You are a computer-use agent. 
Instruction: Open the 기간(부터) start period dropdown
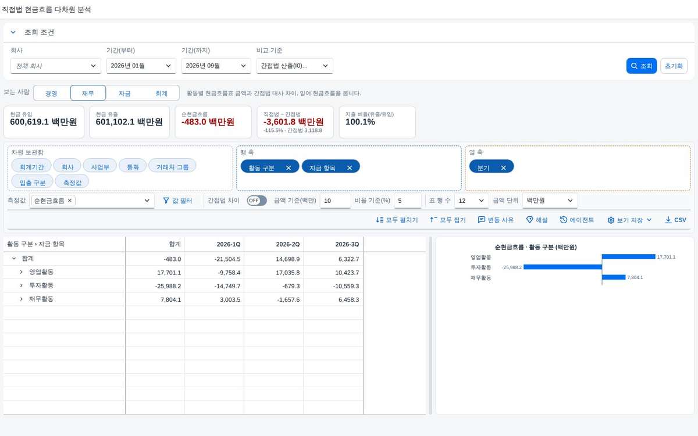pyautogui.click(x=141, y=66)
